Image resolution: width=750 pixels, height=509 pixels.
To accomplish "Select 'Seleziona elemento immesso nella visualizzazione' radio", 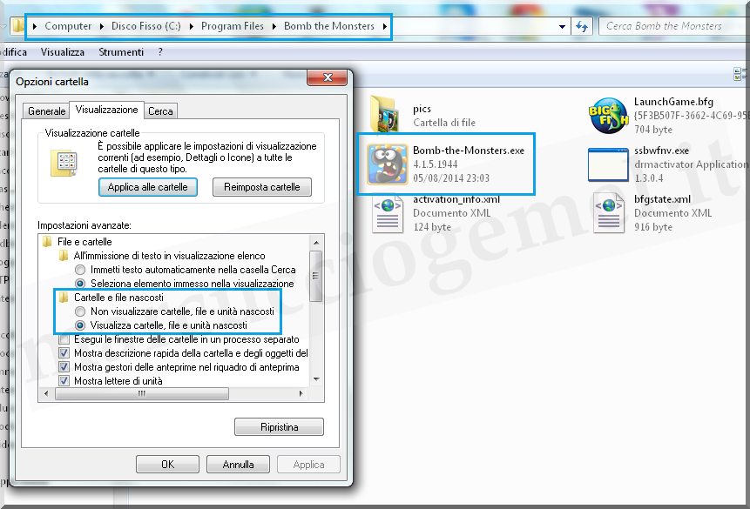I will [80, 284].
